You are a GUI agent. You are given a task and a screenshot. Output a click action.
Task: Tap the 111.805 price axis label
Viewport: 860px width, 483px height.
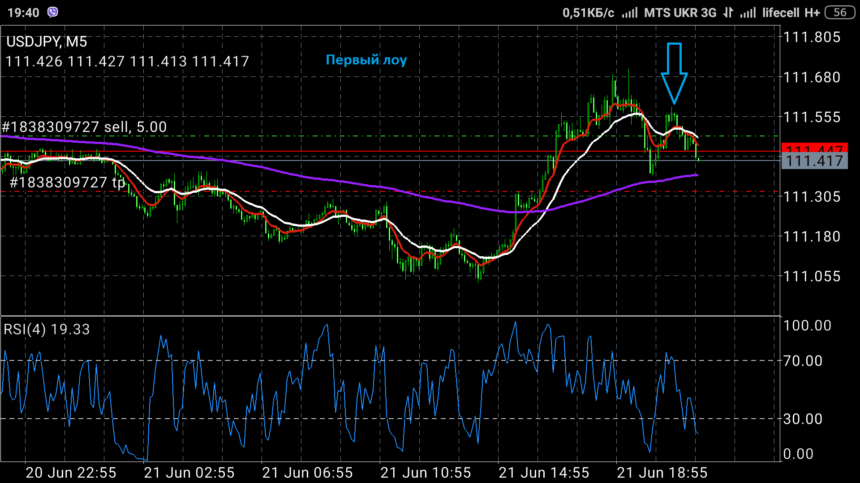812,37
